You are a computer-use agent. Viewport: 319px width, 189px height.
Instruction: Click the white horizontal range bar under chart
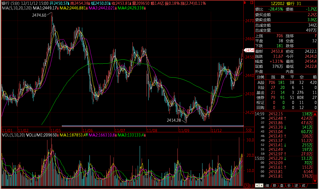click(153, 126)
